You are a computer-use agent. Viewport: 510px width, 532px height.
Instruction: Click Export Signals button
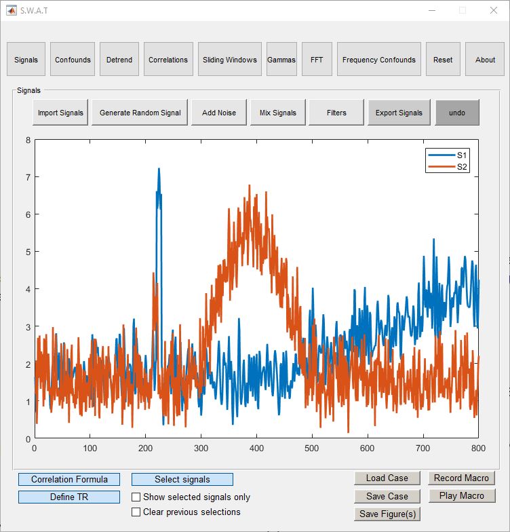[399, 113]
